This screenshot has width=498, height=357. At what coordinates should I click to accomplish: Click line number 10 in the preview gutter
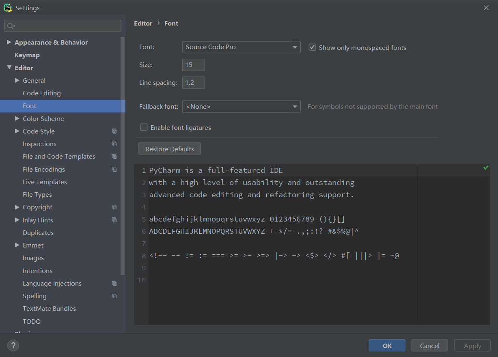coord(142,280)
